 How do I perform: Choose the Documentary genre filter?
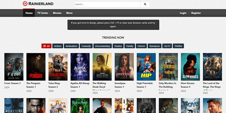pyautogui.click(x=102, y=46)
